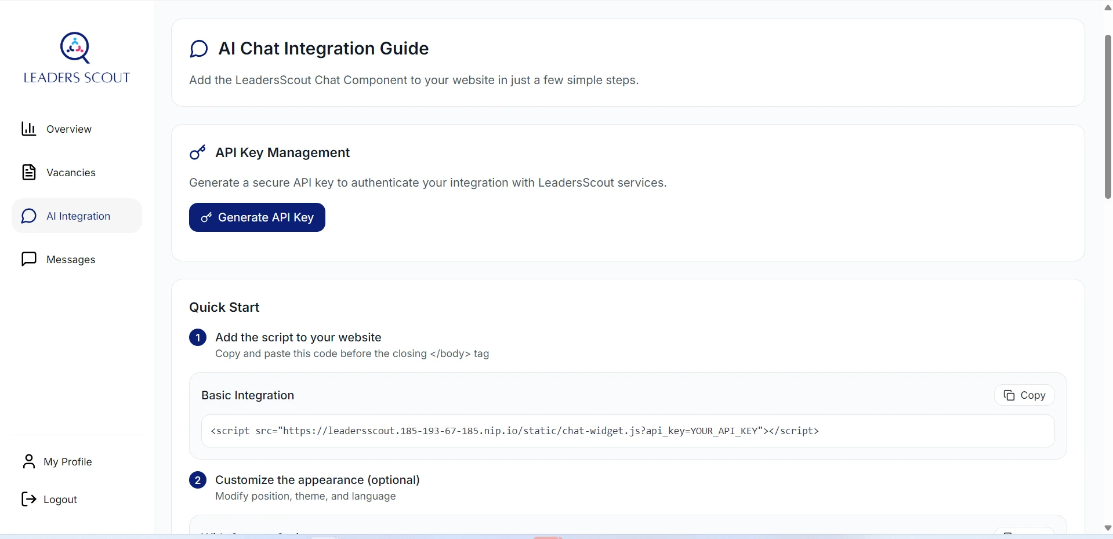Open the Overview menu item
Image resolution: width=1113 pixels, height=539 pixels.
(69, 129)
